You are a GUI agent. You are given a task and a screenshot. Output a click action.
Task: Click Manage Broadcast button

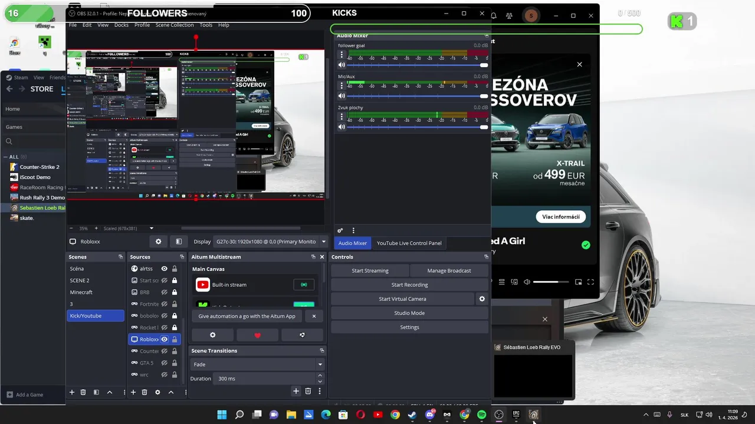449,271
